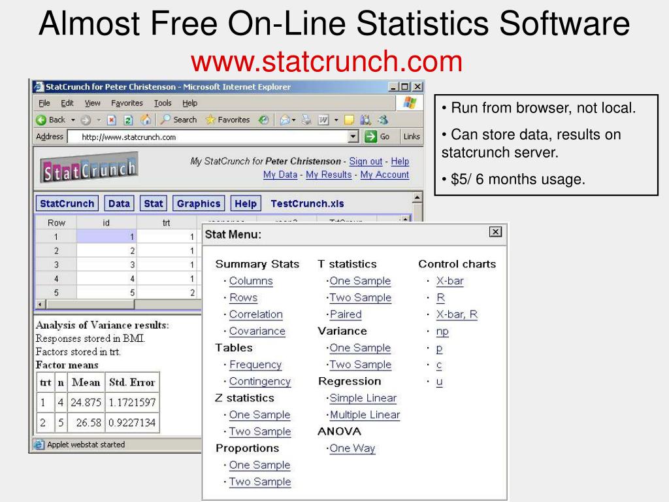The image size is (669, 502).
Task: Open the My Account link
Action: (x=384, y=175)
